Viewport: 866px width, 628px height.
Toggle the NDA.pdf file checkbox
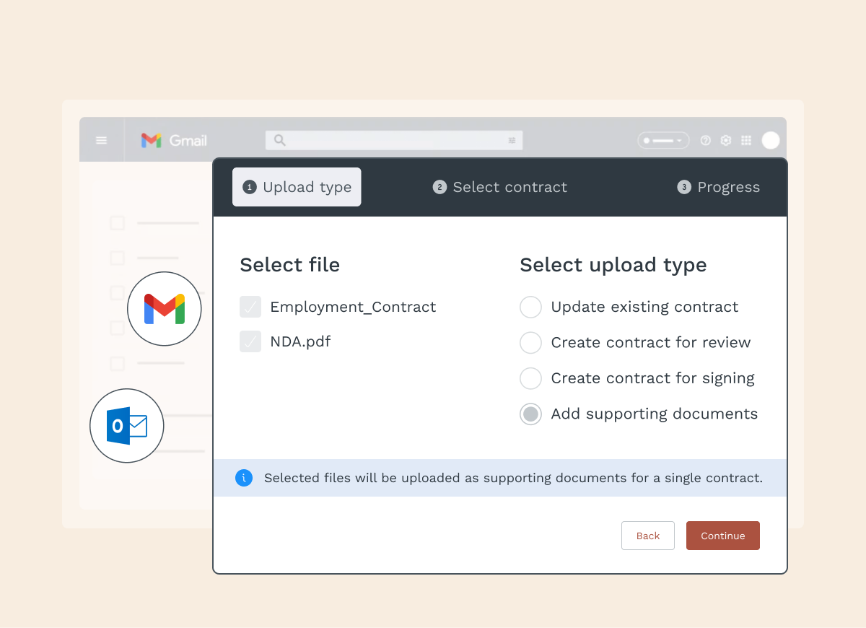250,341
